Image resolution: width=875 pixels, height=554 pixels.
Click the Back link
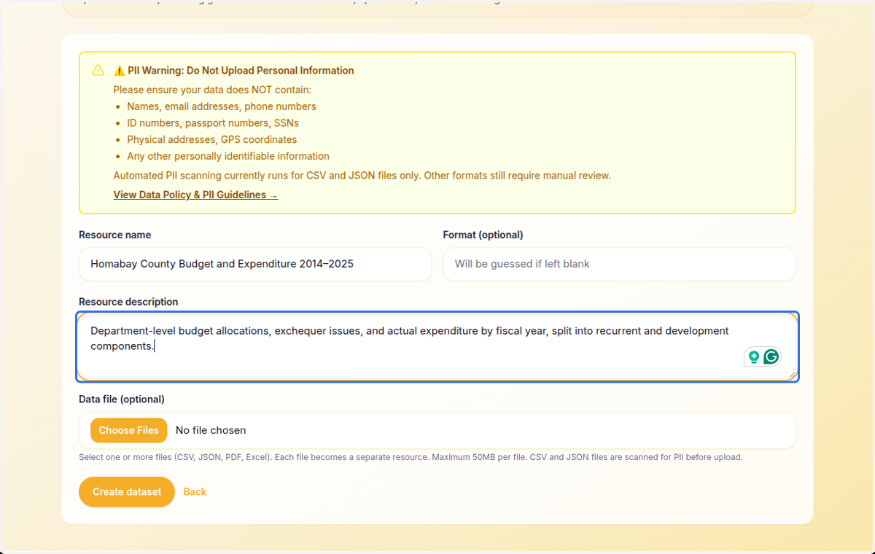click(x=195, y=492)
